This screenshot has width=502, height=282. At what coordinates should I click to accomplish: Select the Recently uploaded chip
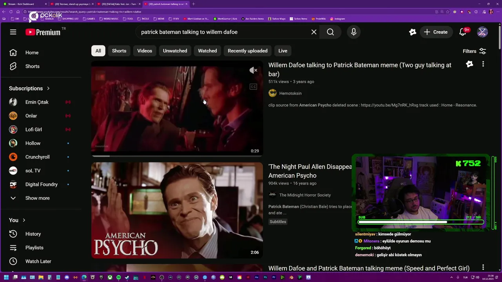click(247, 51)
